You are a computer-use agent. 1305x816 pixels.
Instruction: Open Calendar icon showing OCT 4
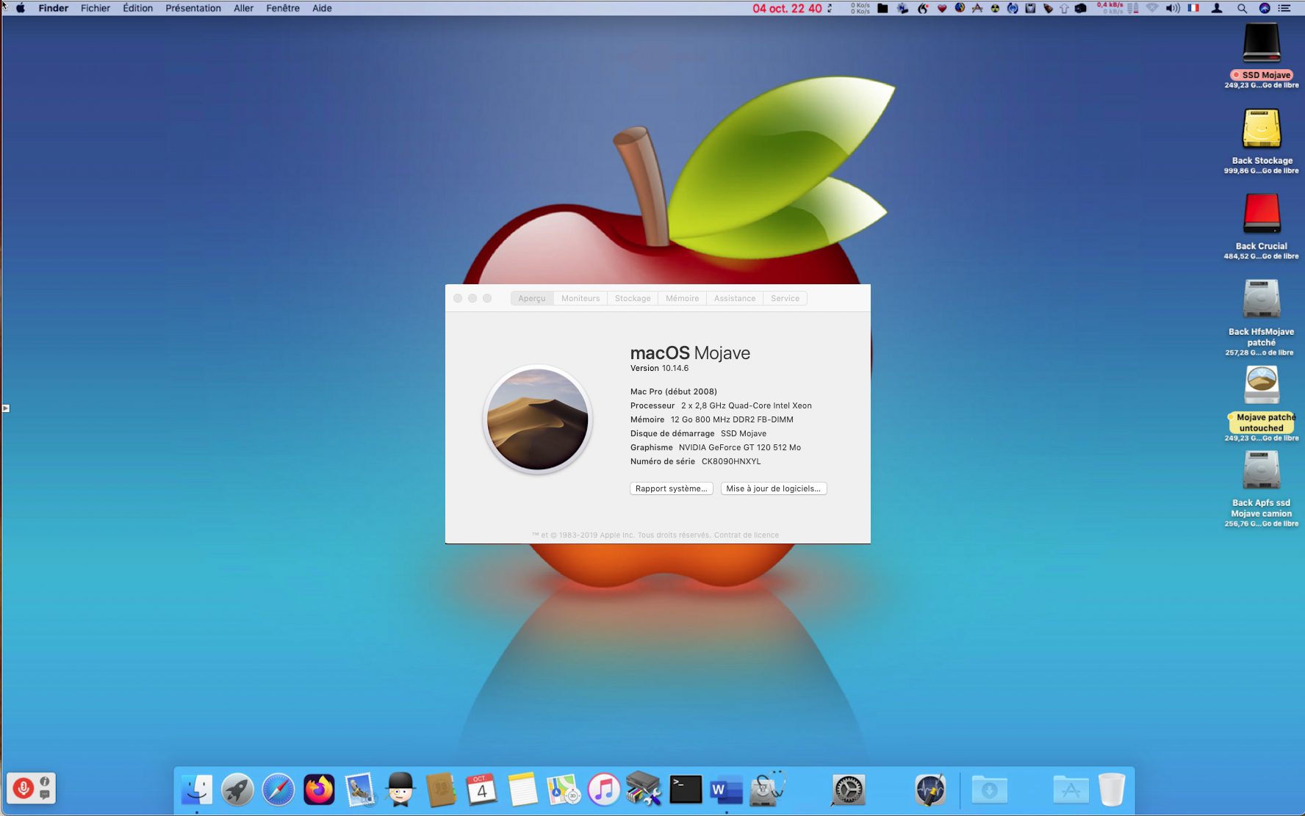click(481, 790)
